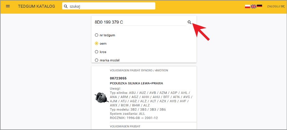
Task: Select the 'nr tedgum' radio option
Action: click(96, 35)
